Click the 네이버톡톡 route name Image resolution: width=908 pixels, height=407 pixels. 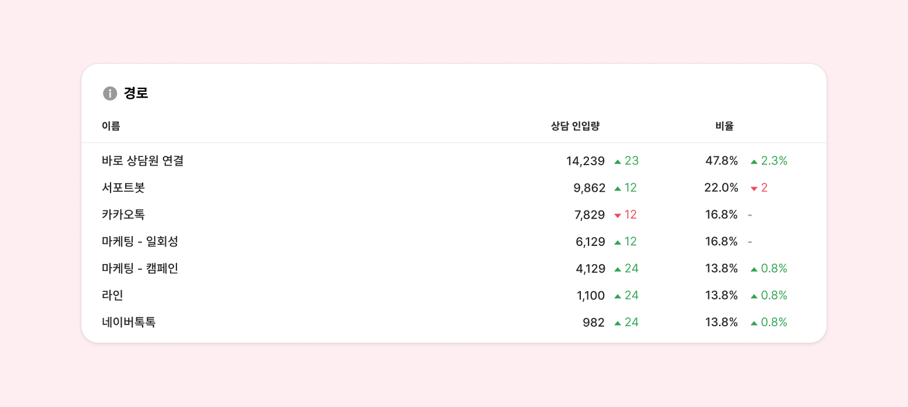(x=129, y=322)
